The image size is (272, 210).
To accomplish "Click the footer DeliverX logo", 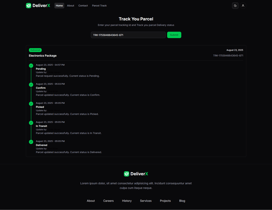I will (x=136, y=174).
